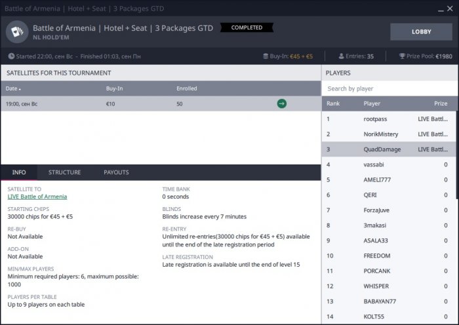Click the Search by player field
Screen dimensions: 459x325
[389, 88]
